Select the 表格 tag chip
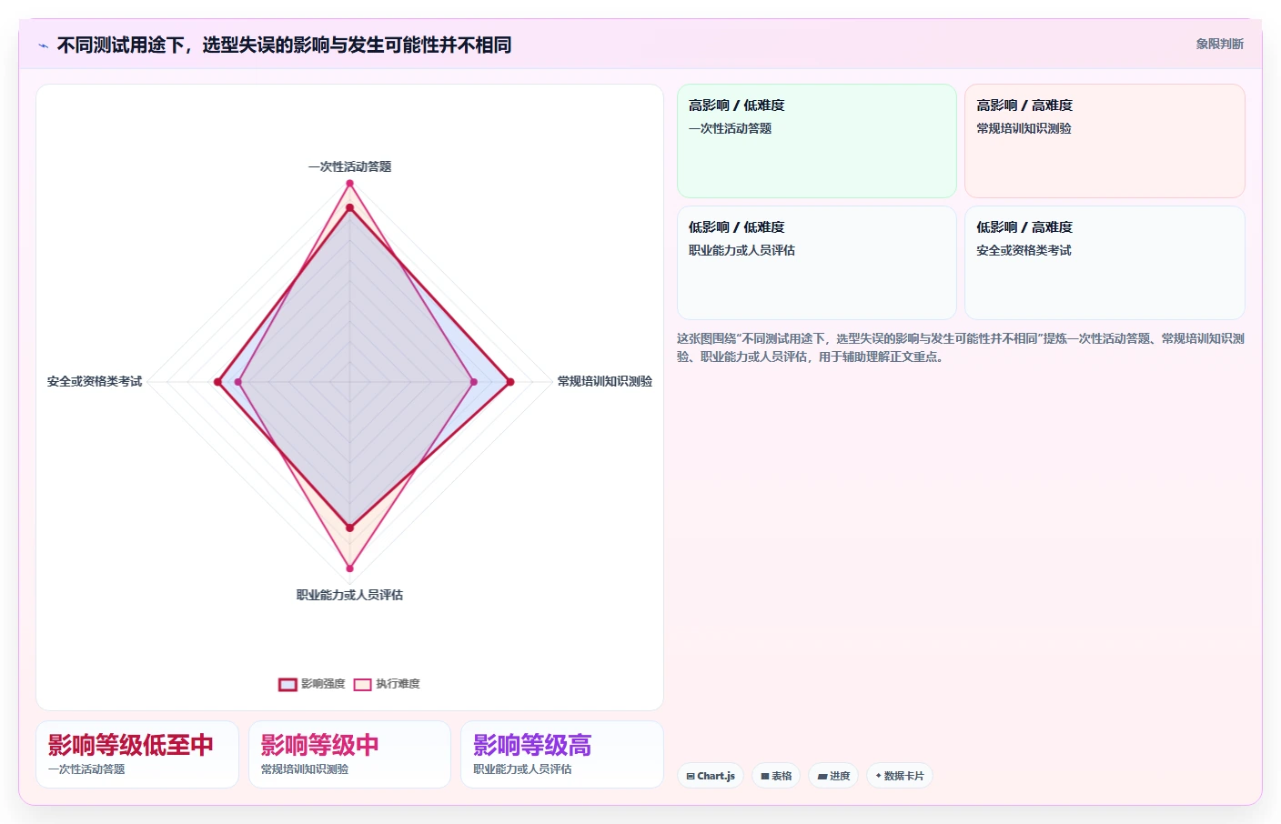This screenshot has height=824, width=1281. click(776, 776)
